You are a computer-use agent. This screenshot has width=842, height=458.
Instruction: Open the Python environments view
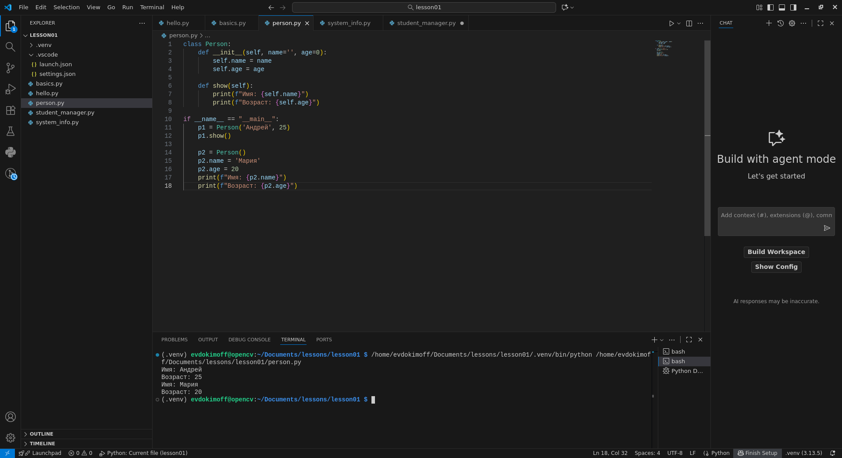click(x=10, y=152)
